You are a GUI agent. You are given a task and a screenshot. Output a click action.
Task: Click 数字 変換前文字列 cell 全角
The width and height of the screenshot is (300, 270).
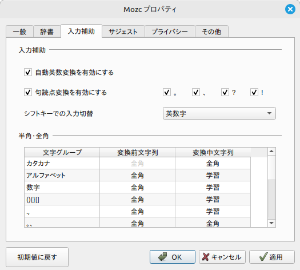coord(137,187)
